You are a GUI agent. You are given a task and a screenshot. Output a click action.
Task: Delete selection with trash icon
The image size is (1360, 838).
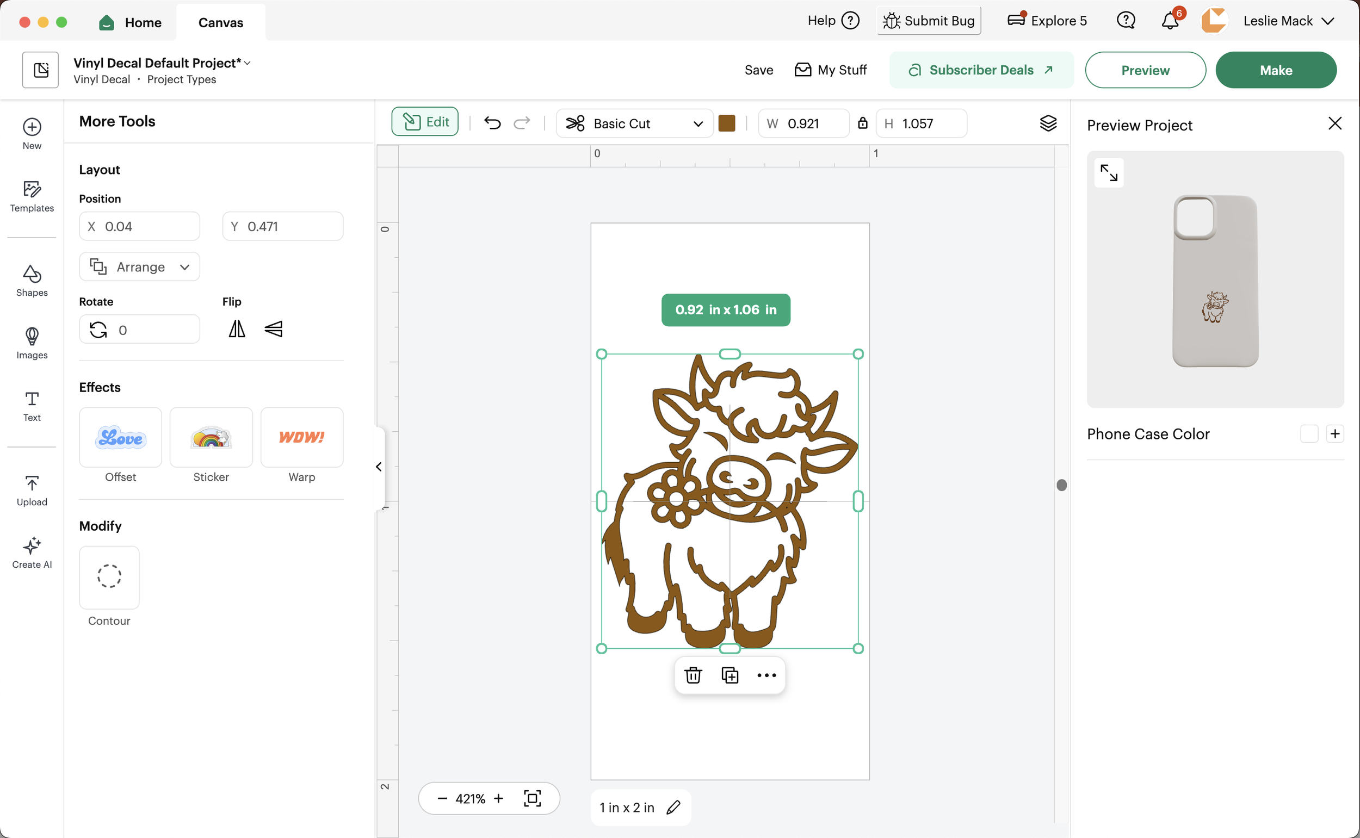click(x=693, y=675)
